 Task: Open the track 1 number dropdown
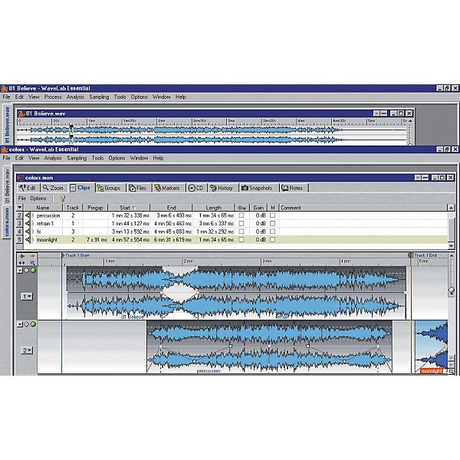27,297
